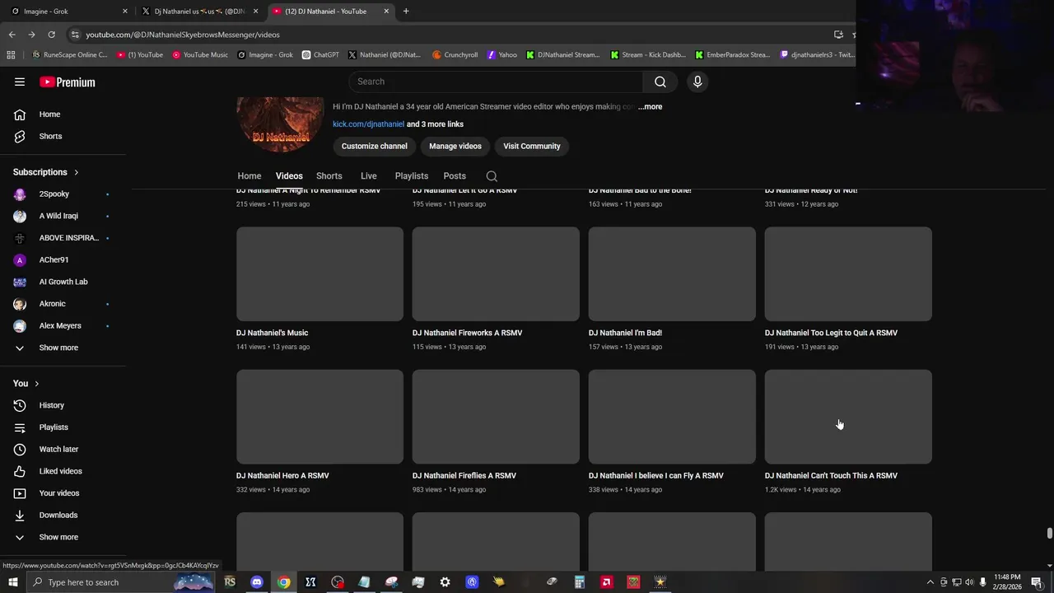
Task: Open the Chrome apps grid icon
Action: point(11,55)
